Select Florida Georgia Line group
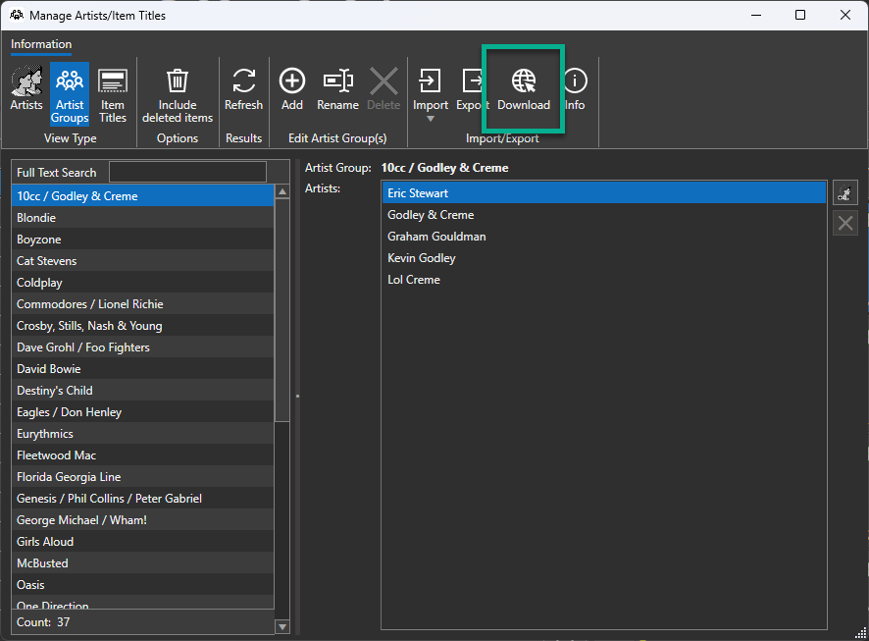 [142, 477]
